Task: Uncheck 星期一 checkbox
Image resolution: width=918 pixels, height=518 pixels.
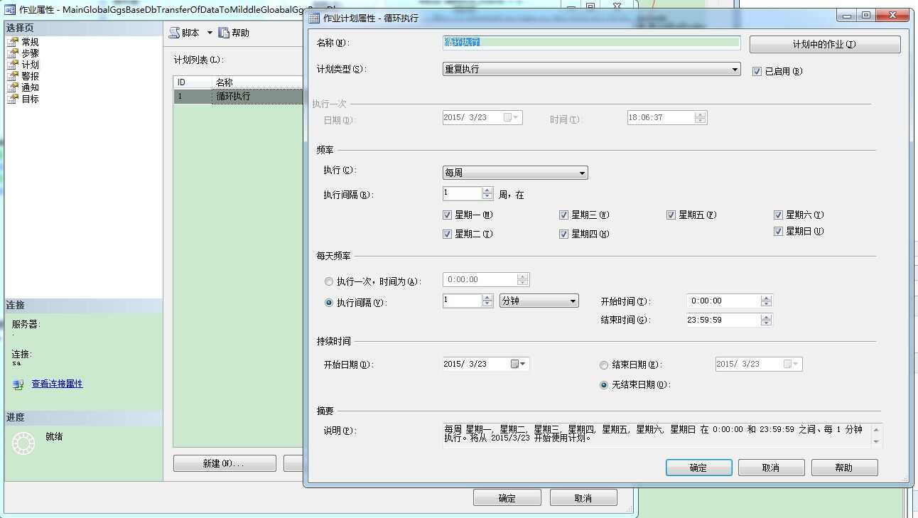Action: (447, 215)
